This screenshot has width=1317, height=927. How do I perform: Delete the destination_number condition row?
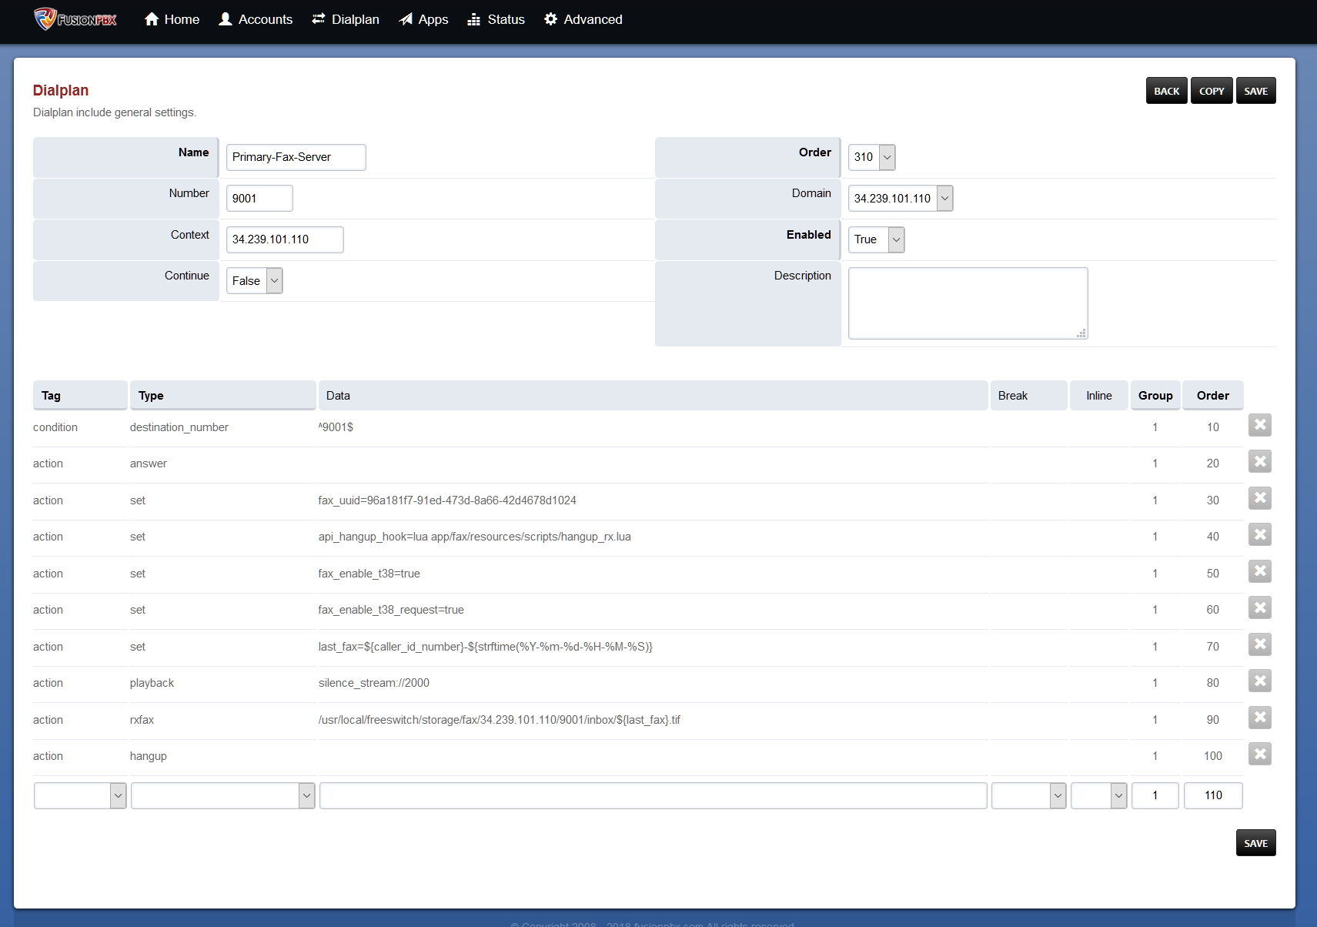tap(1260, 424)
